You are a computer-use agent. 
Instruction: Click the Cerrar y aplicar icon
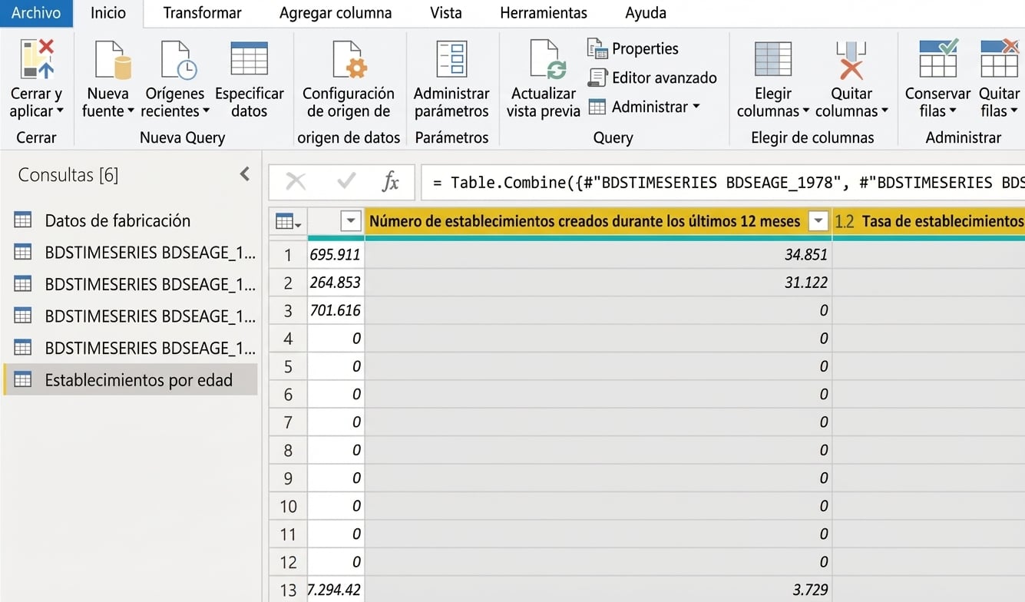click(x=38, y=59)
